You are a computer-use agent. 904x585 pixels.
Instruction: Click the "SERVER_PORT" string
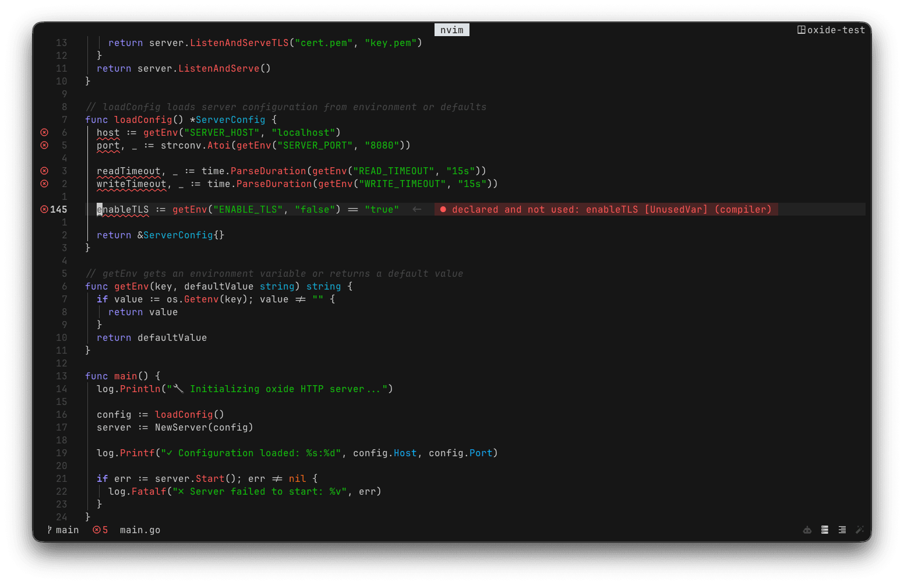click(315, 145)
